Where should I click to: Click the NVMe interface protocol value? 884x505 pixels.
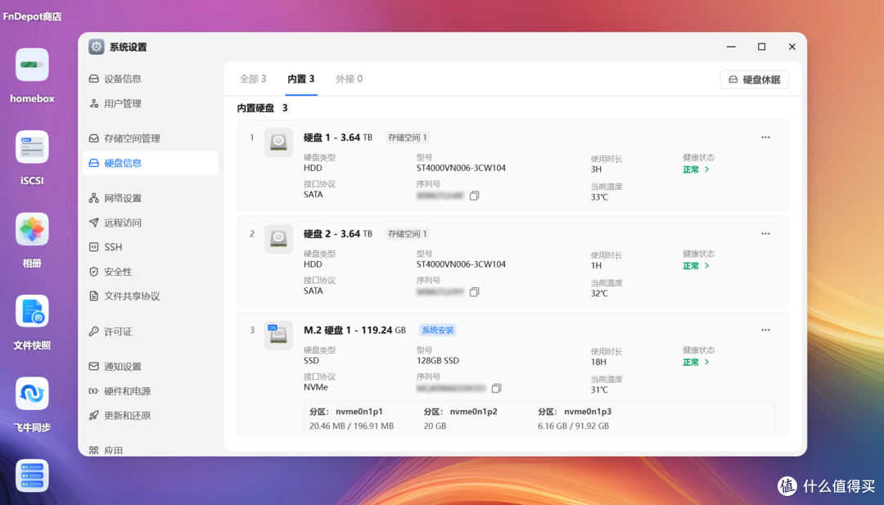point(316,387)
